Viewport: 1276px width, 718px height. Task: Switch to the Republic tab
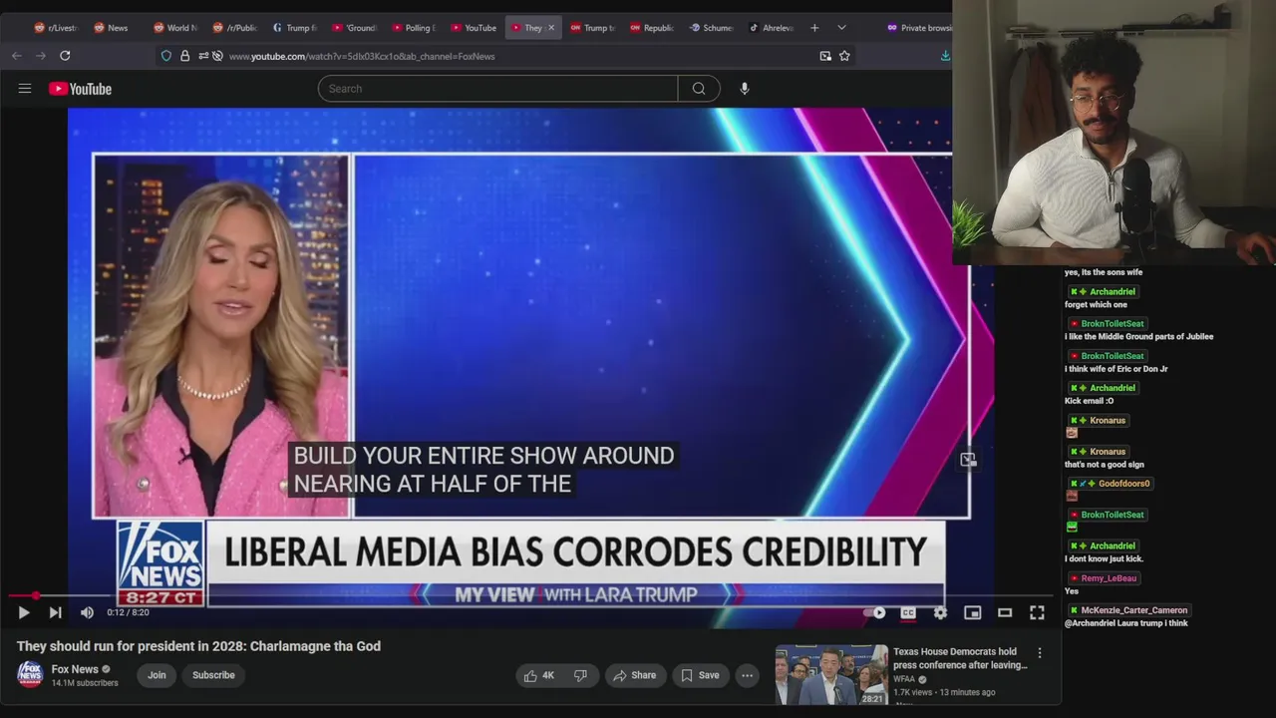(652, 28)
